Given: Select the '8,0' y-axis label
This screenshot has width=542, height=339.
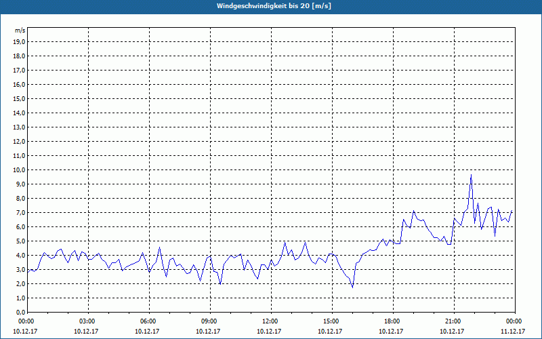Looking at the screenshot, I should tap(21, 199).
